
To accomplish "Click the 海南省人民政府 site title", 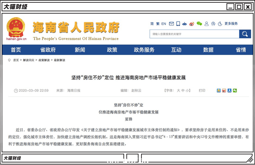I will coord(76,27).
